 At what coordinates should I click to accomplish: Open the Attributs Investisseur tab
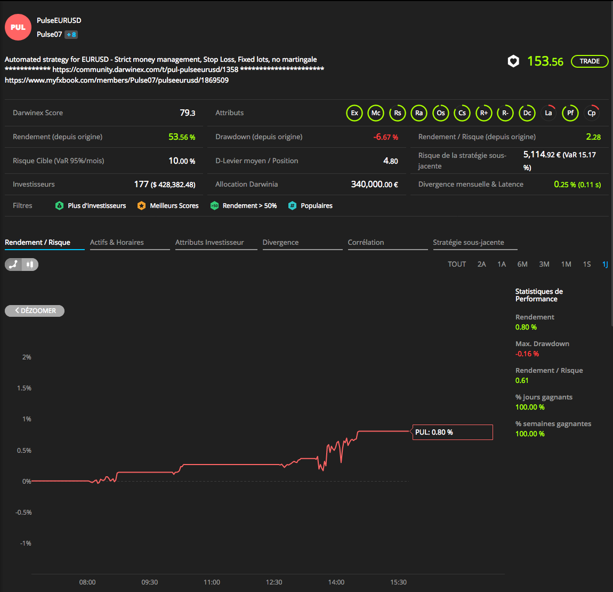(x=216, y=243)
